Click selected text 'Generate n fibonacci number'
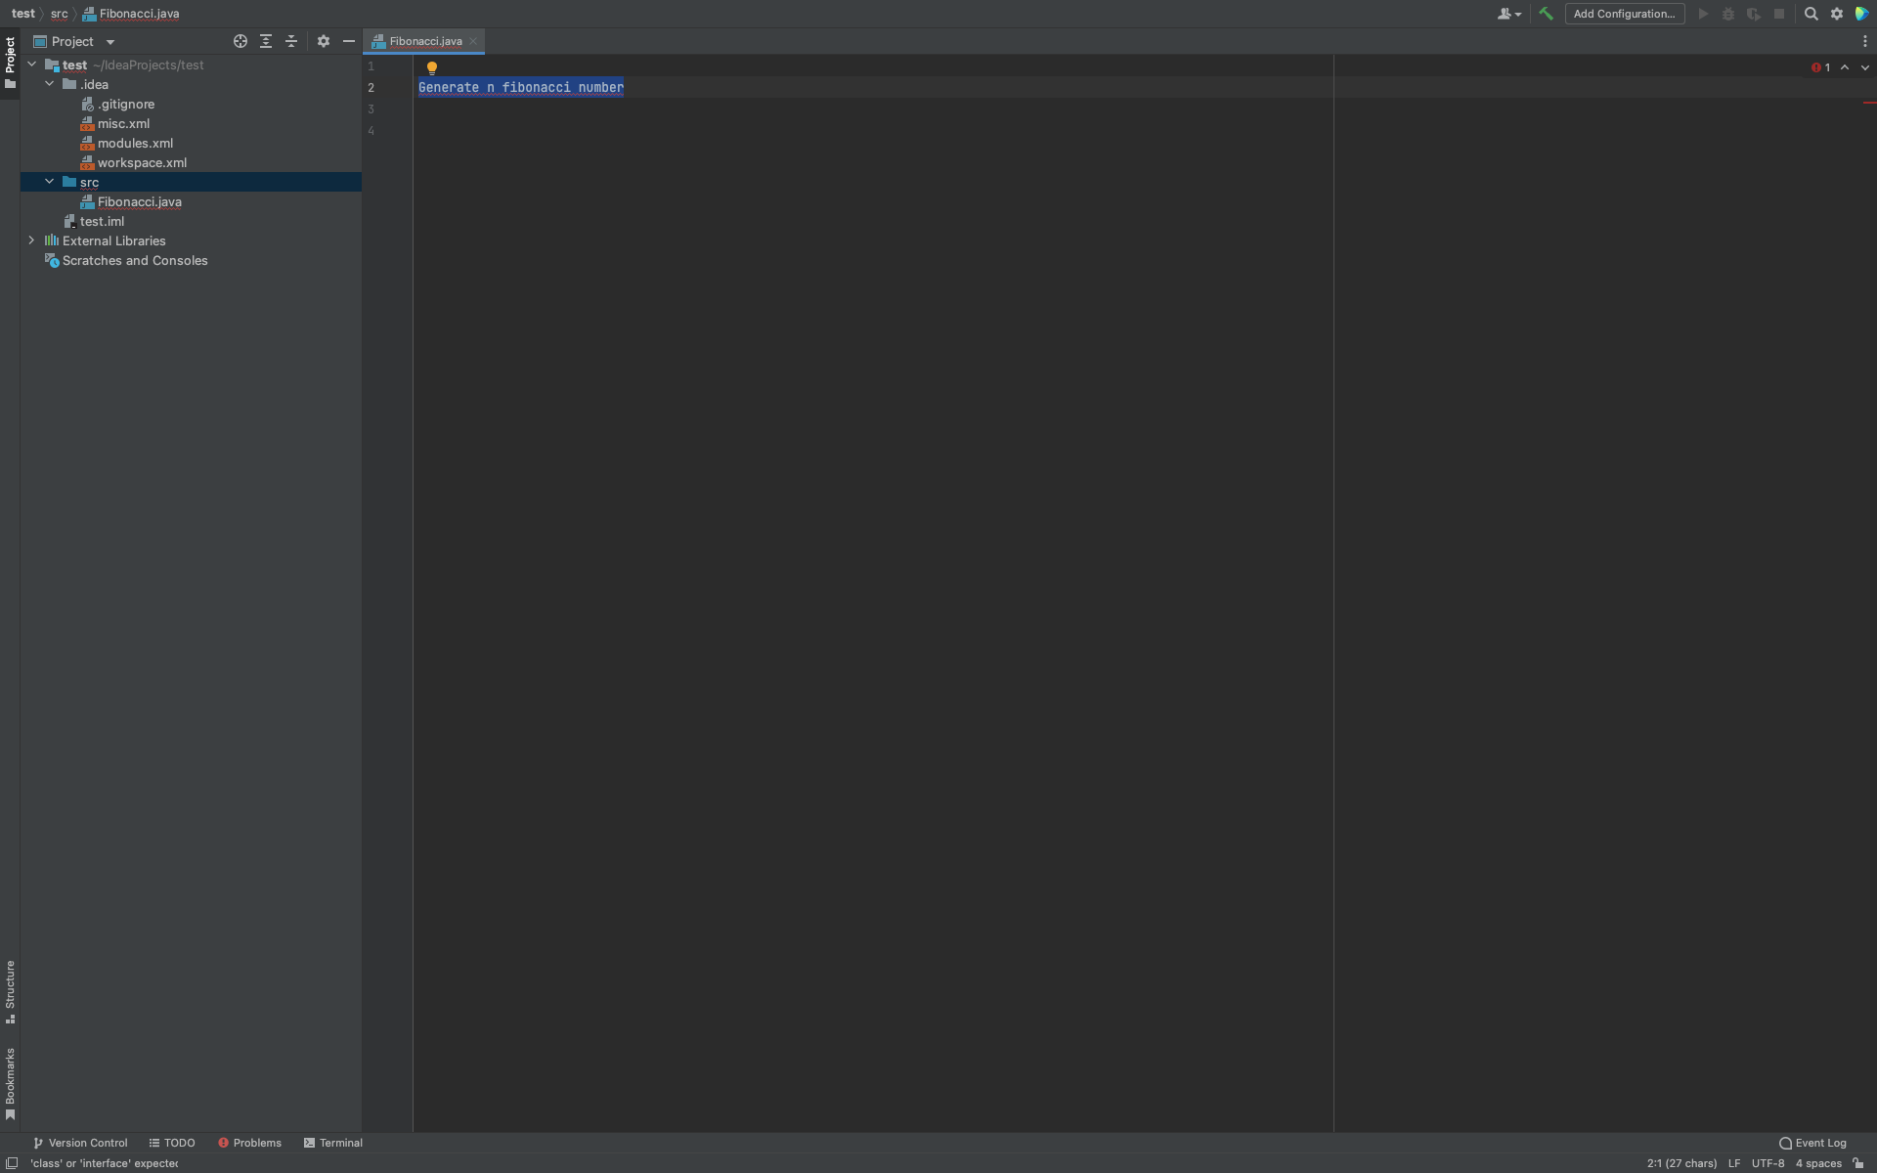Screen dimensions: 1877x1173 coord(521,88)
